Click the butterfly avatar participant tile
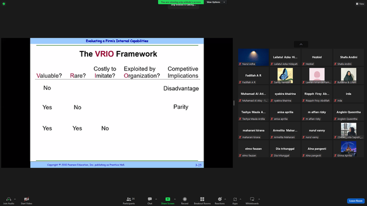Image resolution: width=367 pixels, height=206 pixels. coord(285,76)
